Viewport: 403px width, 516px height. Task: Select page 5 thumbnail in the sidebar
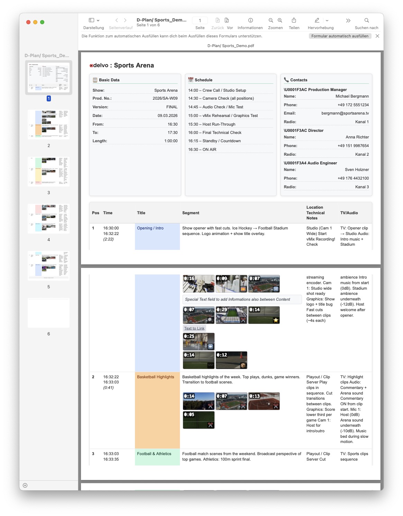pyautogui.click(x=48, y=265)
